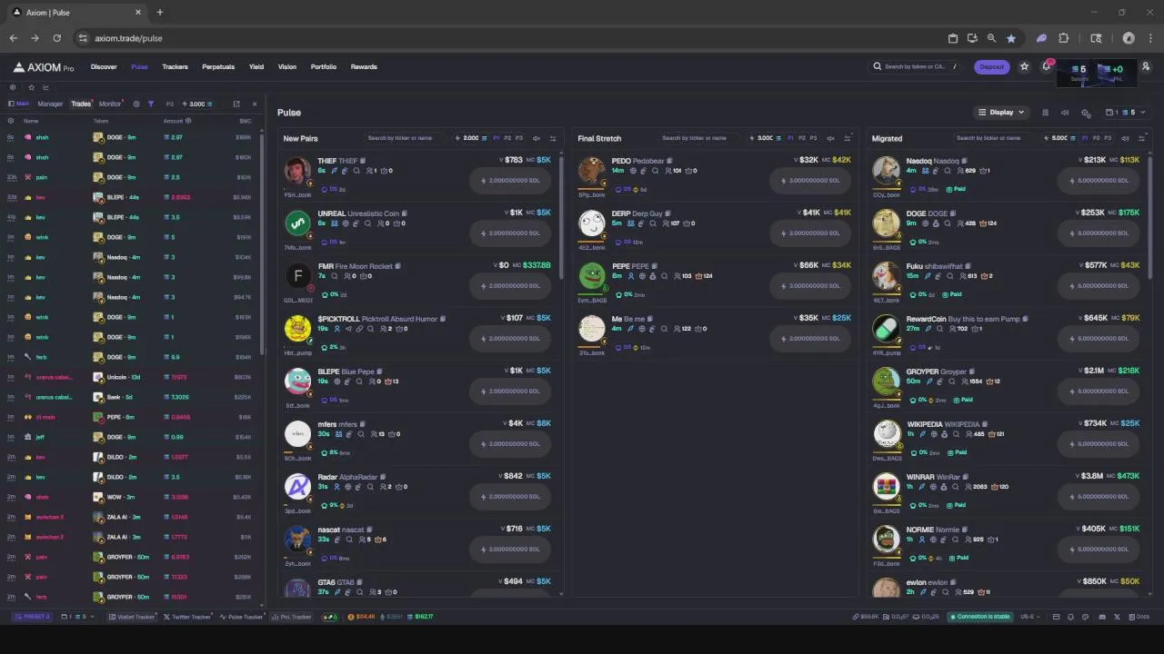Open Wallet Tracker from the bottom bar
Image resolution: width=1164 pixels, height=654 pixels.
(x=132, y=617)
